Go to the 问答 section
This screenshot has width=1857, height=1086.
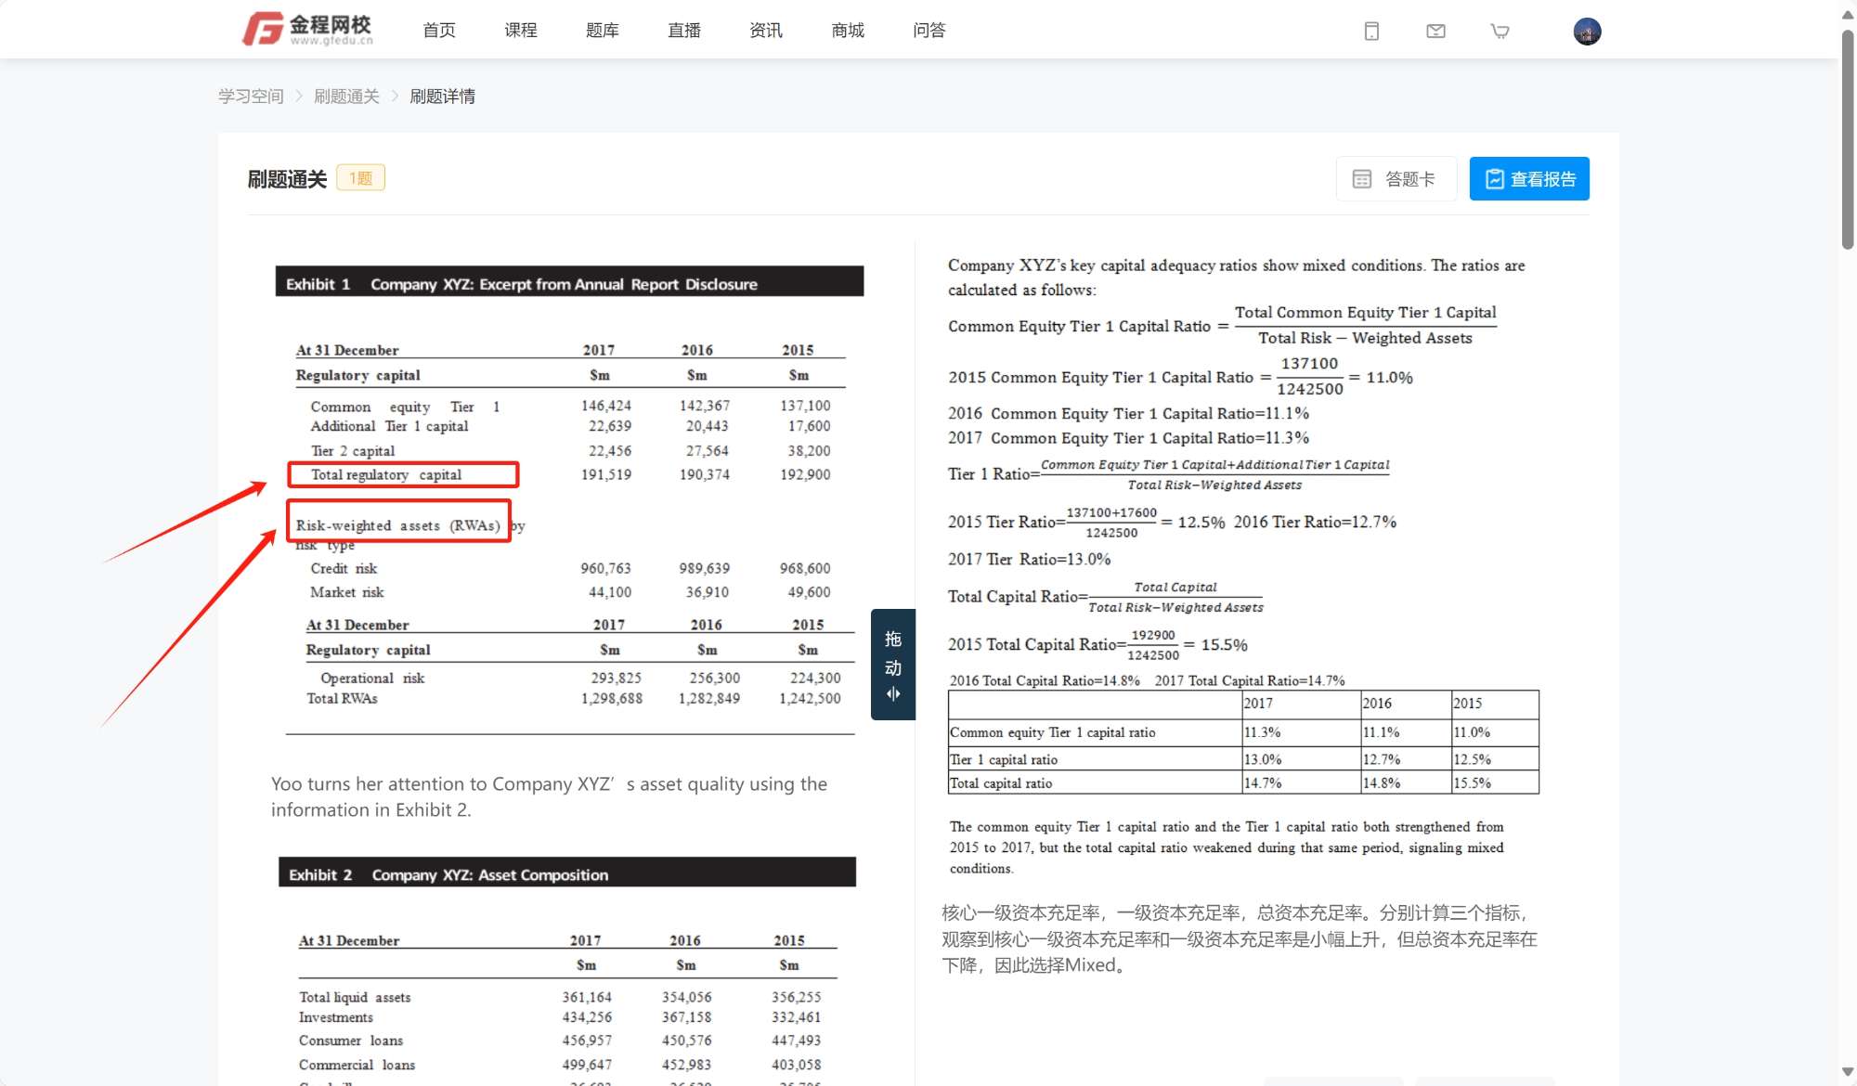click(929, 31)
